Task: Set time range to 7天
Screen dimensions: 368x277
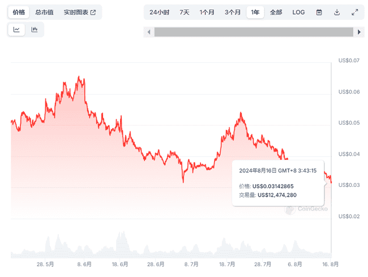Action: 185,12
